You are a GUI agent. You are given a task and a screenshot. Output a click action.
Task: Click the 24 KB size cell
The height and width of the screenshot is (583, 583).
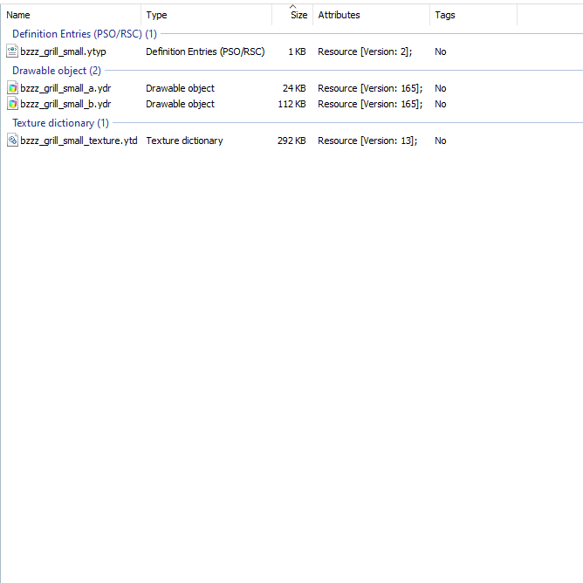(294, 88)
